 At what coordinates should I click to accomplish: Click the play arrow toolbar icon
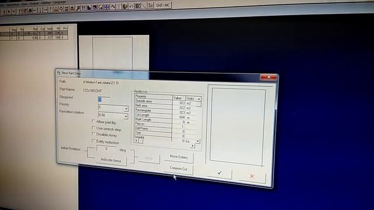click(x=9, y=12)
